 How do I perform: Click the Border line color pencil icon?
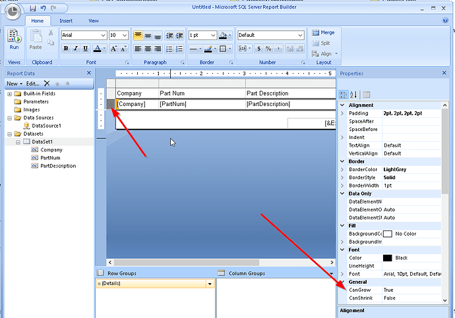point(208,49)
